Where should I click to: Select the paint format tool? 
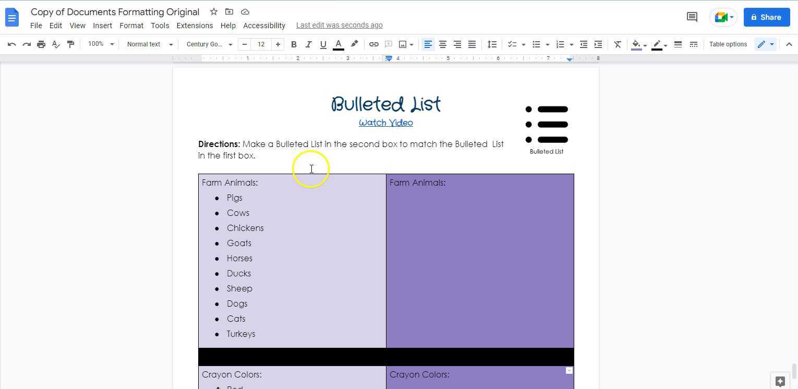point(70,44)
